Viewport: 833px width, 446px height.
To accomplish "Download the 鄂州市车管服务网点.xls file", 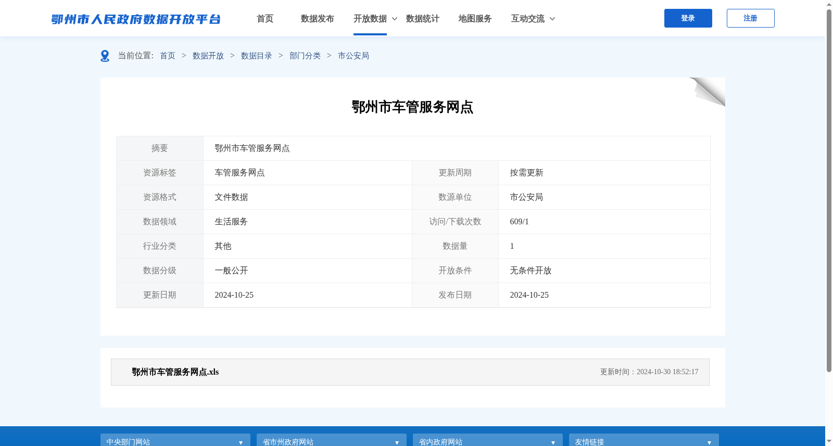I will pos(175,372).
